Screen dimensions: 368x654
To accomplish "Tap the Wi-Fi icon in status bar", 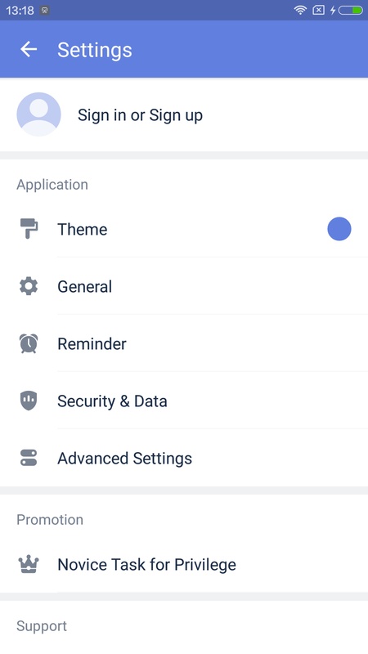I will point(300,10).
